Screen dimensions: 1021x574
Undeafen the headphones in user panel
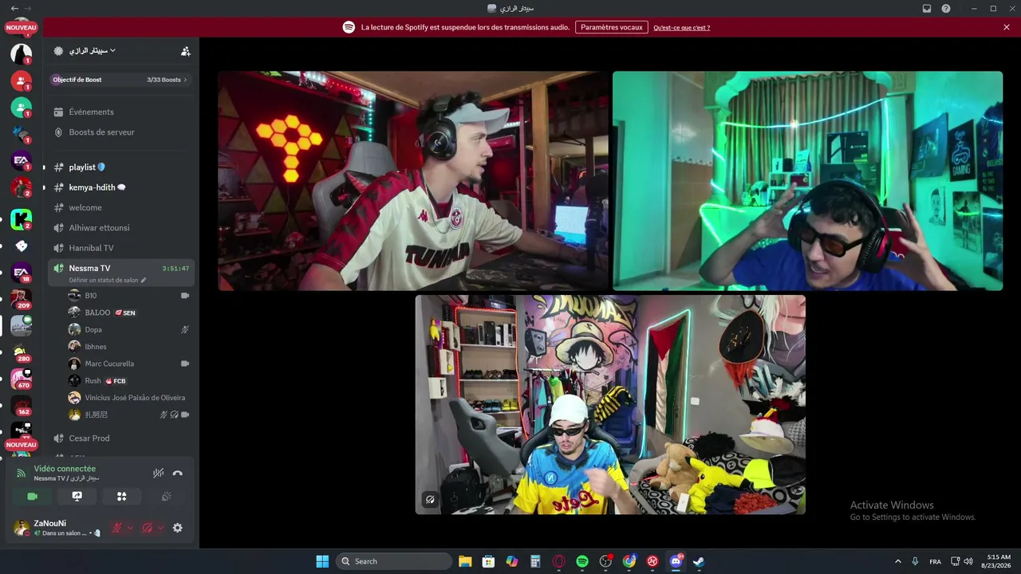pyautogui.click(x=148, y=528)
